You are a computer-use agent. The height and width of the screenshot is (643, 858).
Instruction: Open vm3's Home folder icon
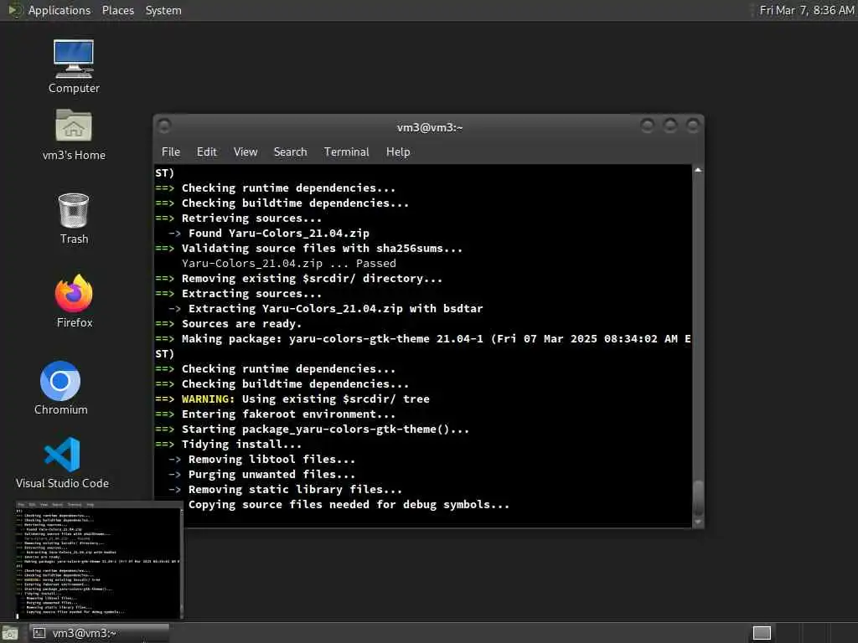pyautogui.click(x=74, y=134)
